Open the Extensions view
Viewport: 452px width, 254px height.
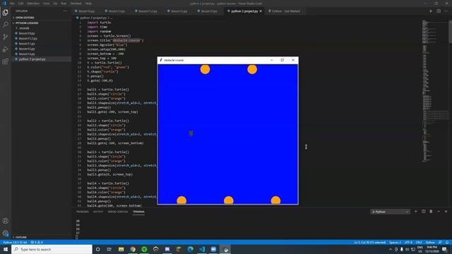tap(6, 61)
